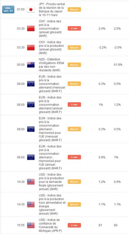Click Moyen badge on NZD obligations row

(x=74, y=65)
